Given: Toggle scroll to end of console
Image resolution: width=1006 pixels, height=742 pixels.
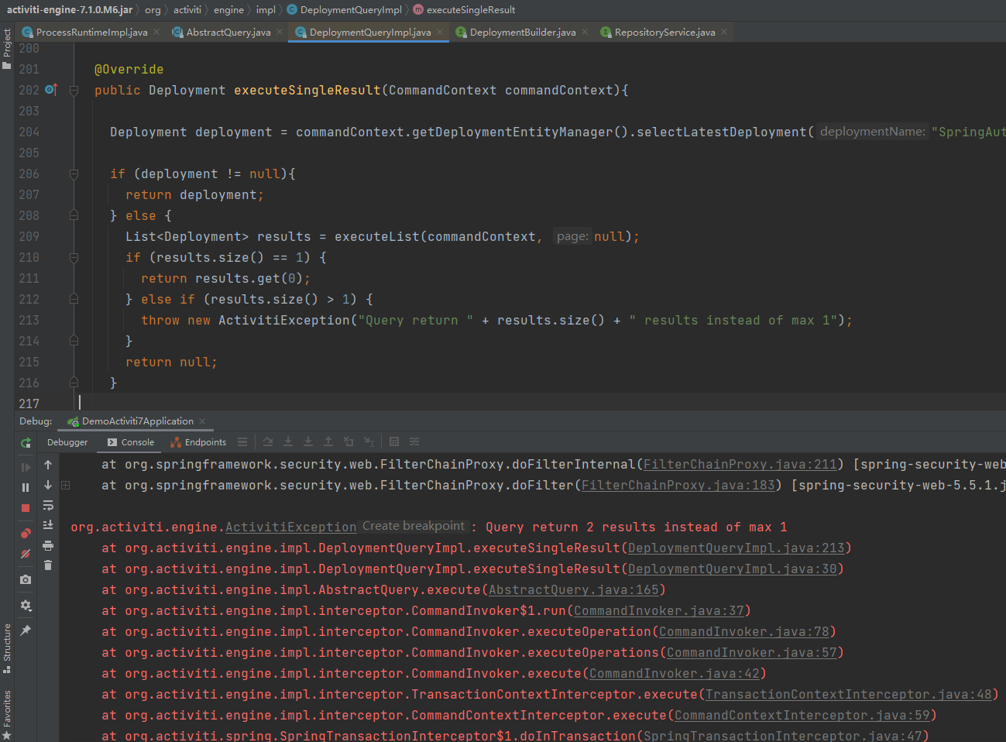Looking at the screenshot, I should [x=48, y=525].
